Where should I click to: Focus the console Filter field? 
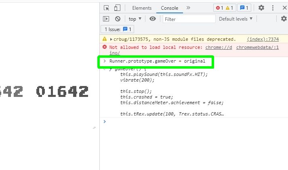pos(189,19)
